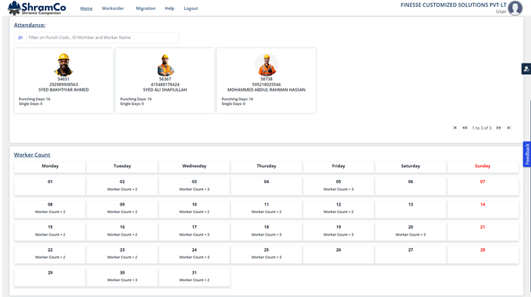Select calendar day 08
Viewport: 531px width, 297px height.
(x=50, y=209)
